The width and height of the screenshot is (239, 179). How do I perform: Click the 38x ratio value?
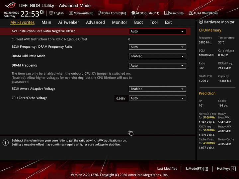coord(201,68)
